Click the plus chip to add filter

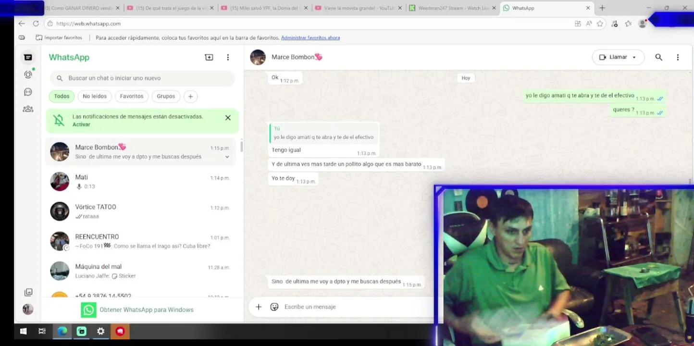[x=190, y=96]
